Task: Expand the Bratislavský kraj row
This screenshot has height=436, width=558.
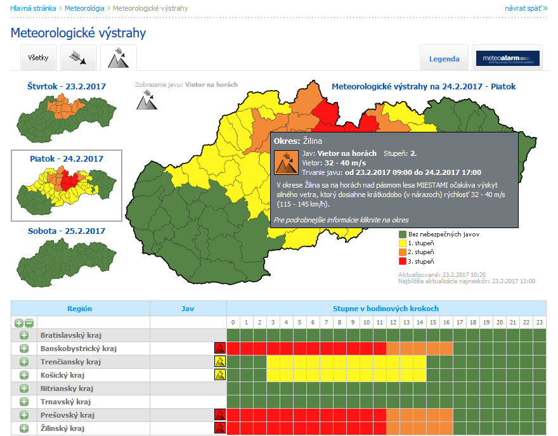Action: coord(24,335)
